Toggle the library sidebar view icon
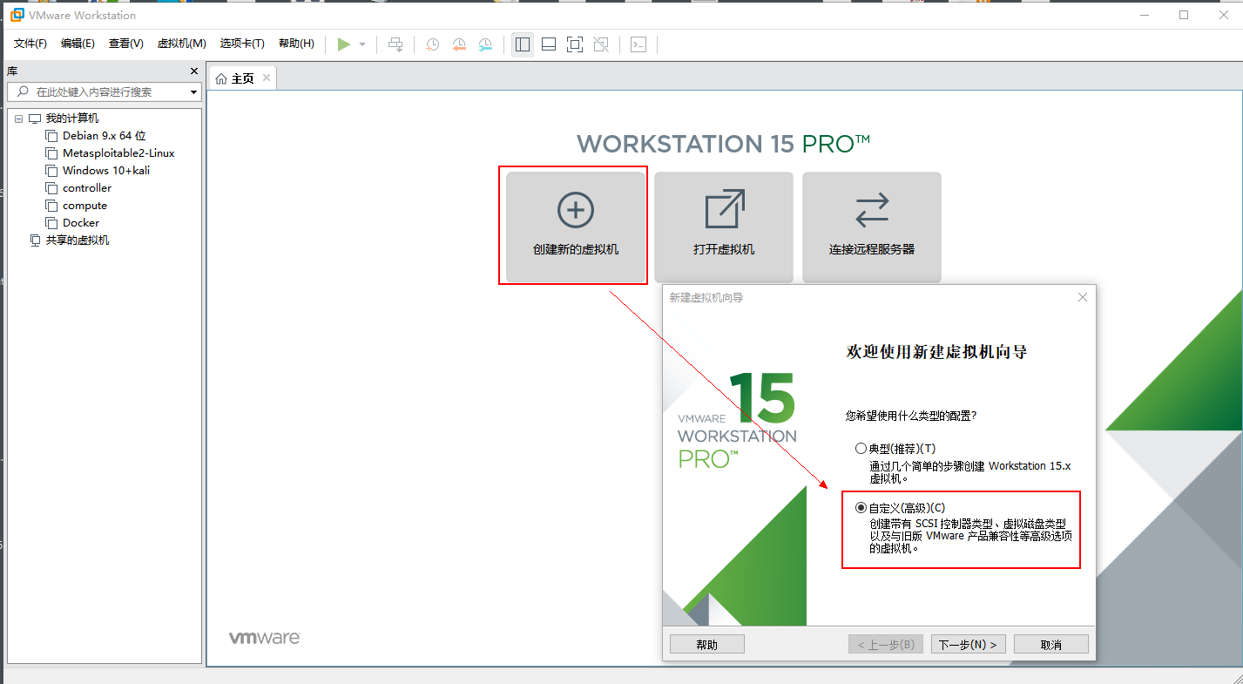The height and width of the screenshot is (684, 1243). tap(523, 44)
